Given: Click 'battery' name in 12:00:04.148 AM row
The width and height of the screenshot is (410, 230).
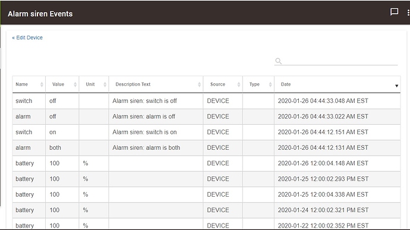Looking at the screenshot, I should click(25, 163).
